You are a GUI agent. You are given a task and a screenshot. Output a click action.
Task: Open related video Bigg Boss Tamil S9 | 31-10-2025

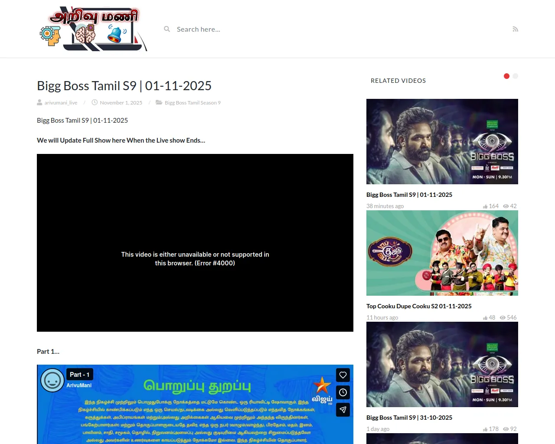click(x=409, y=418)
